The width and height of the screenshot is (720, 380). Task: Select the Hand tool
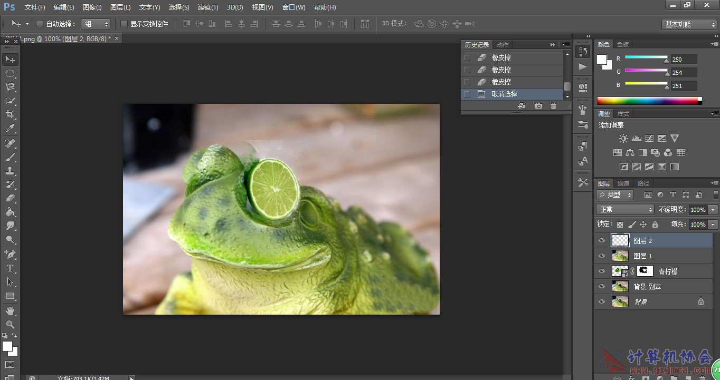pos(10,311)
